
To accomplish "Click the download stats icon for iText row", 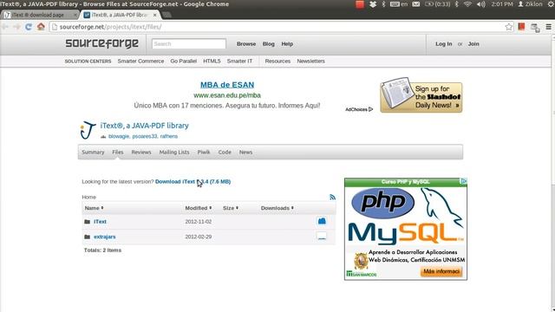I will [x=322, y=221].
